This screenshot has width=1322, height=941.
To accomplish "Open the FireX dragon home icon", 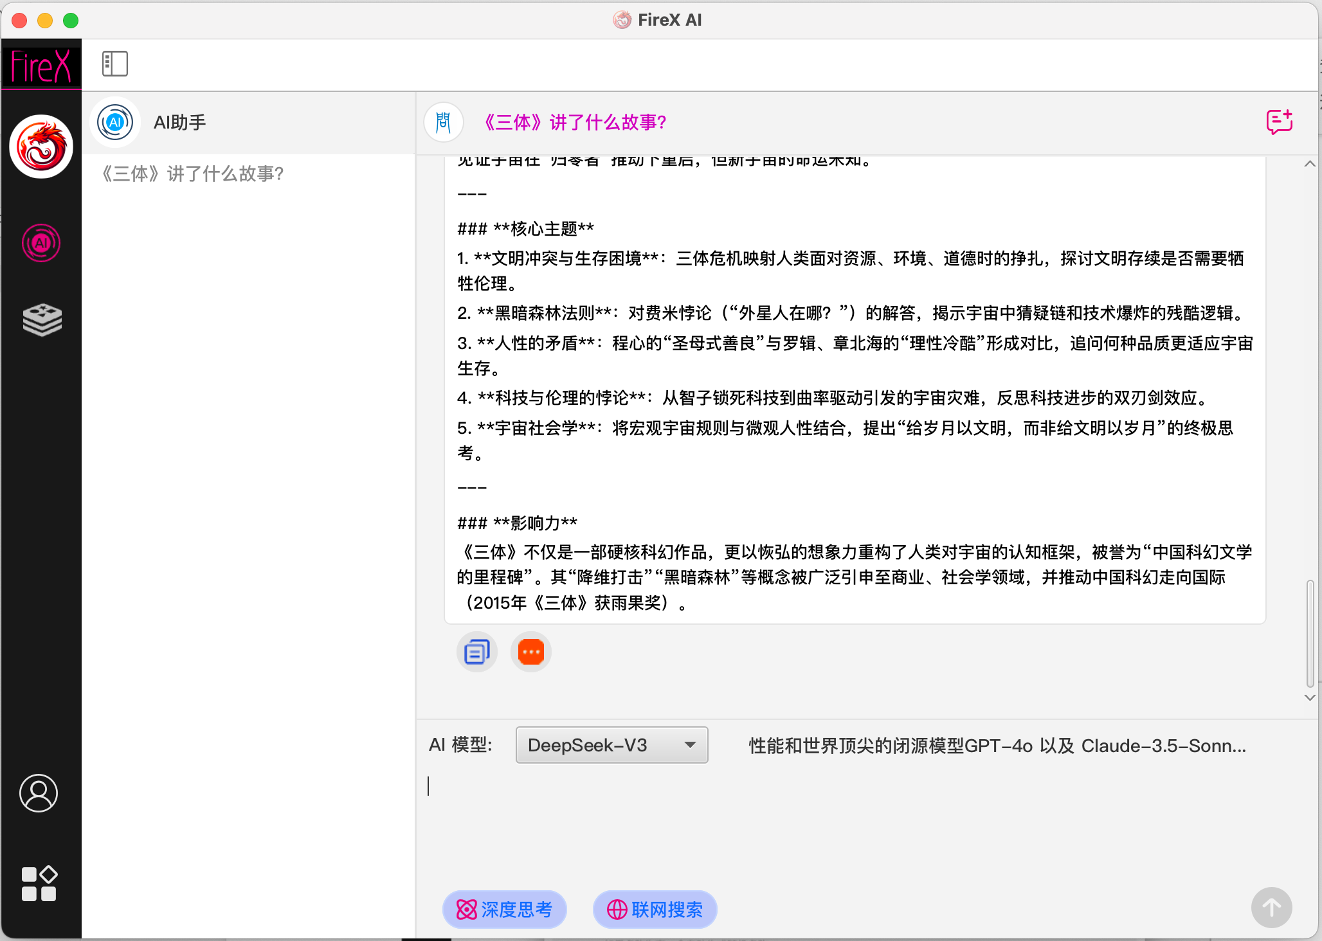I will pyautogui.click(x=41, y=146).
